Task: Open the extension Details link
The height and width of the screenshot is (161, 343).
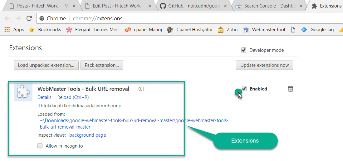Action: coord(44,97)
